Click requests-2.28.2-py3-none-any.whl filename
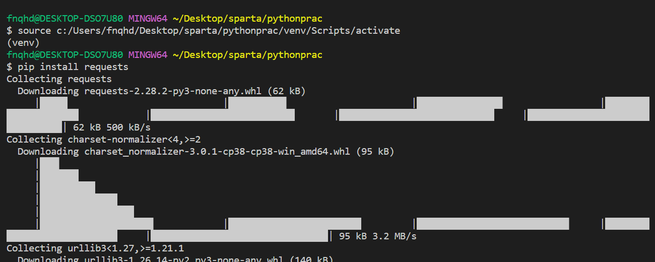 click(x=173, y=91)
